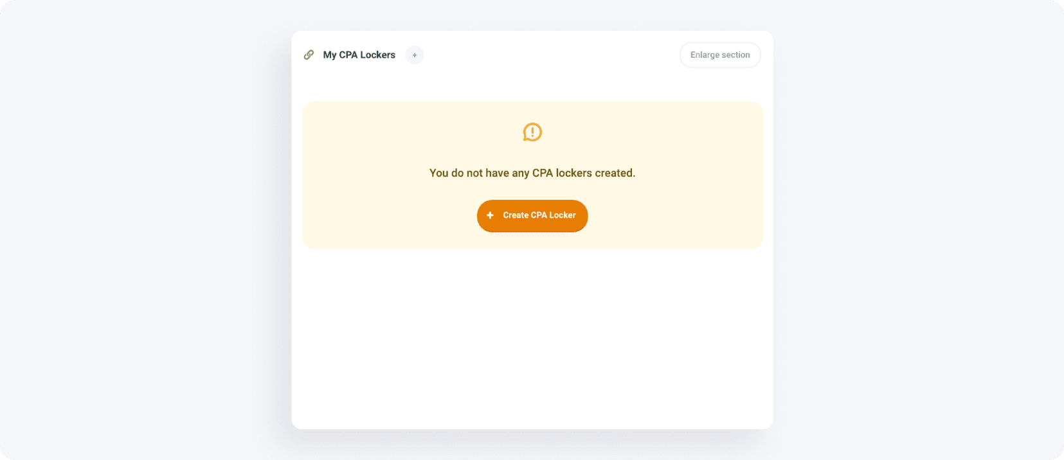This screenshot has height=460, width=1064.
Task: Open the Enlarge section control at top right
Action: coord(719,55)
